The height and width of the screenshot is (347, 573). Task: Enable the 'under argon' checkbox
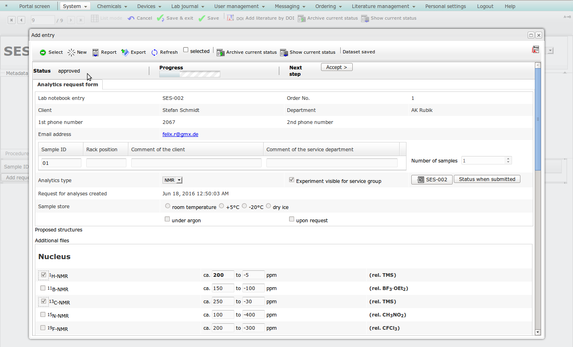[167, 219]
